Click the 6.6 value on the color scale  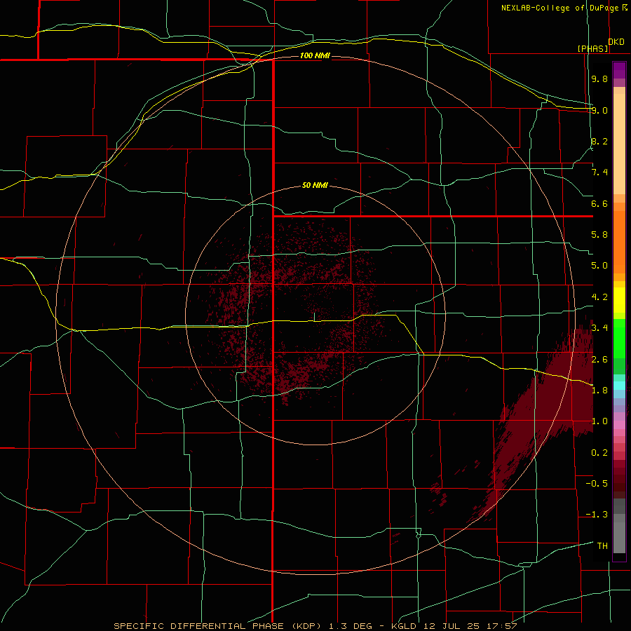point(599,203)
